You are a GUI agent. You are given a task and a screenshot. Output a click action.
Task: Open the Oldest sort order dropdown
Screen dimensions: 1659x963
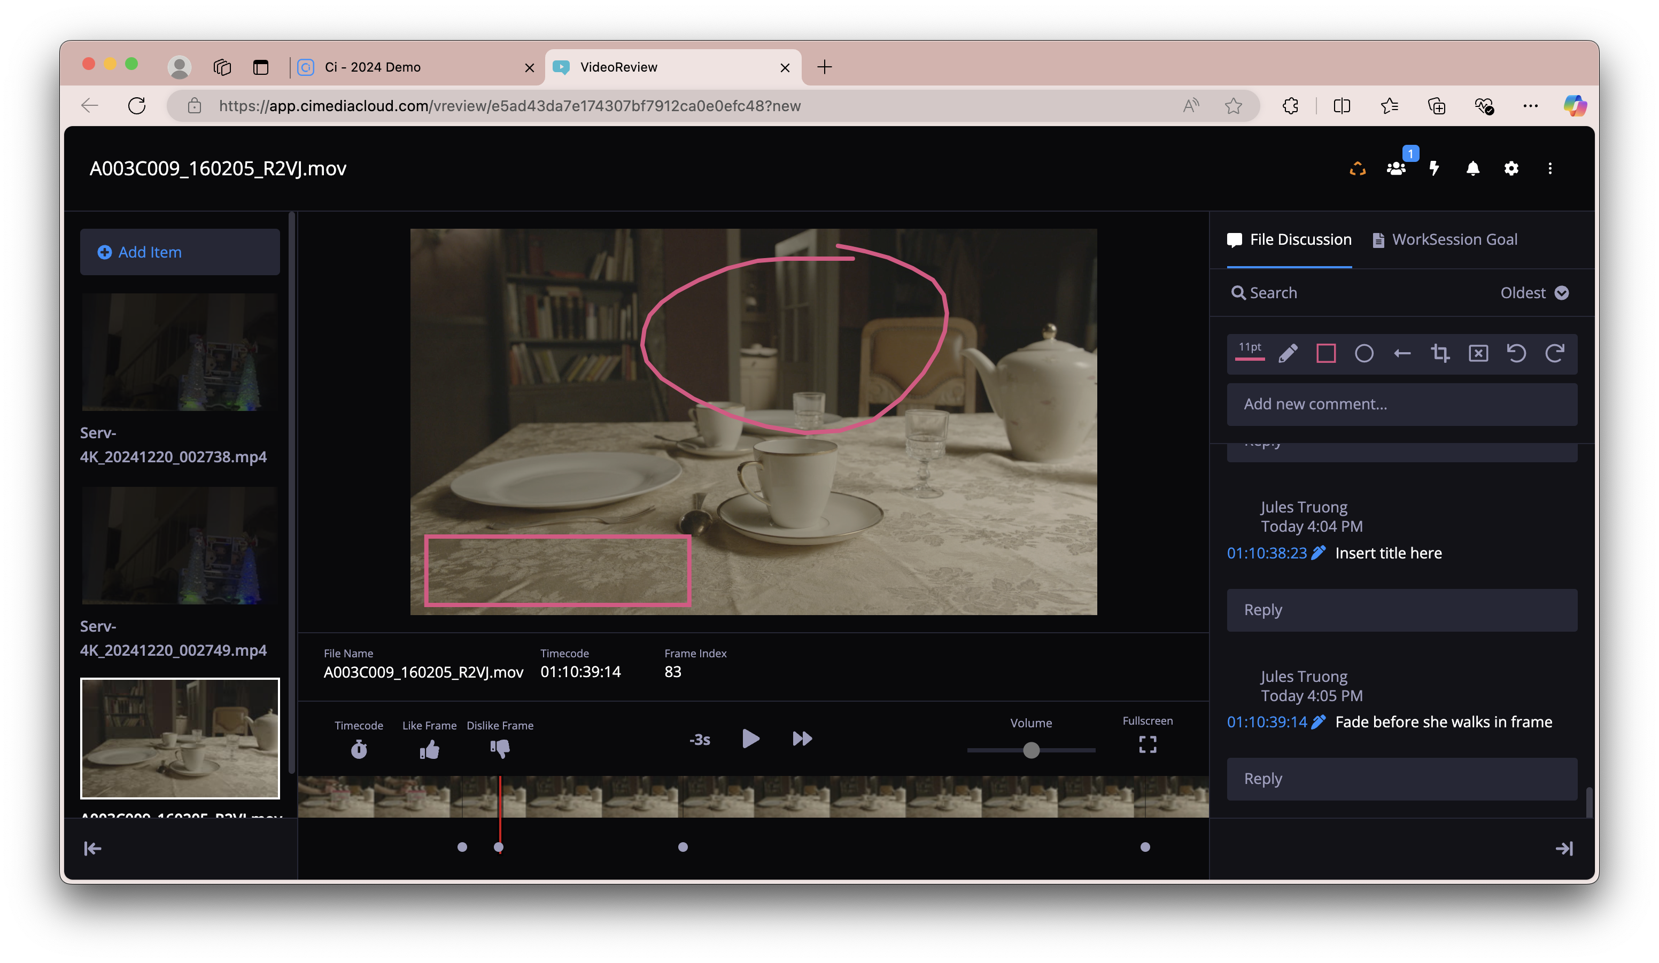click(x=1534, y=293)
